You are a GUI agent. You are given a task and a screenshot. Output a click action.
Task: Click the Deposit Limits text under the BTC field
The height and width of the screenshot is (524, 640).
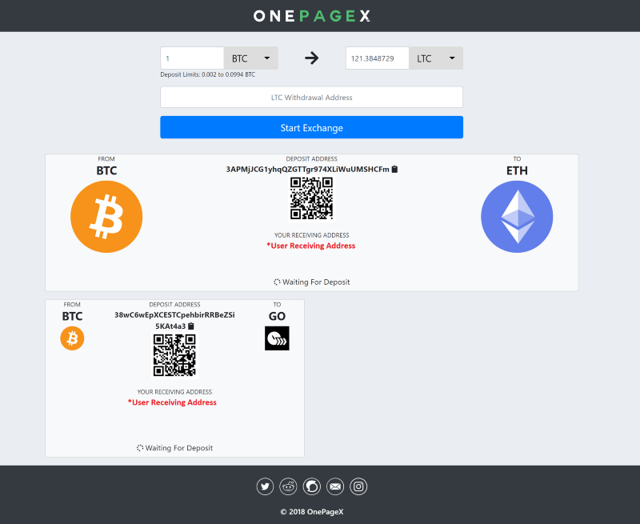[x=208, y=74]
